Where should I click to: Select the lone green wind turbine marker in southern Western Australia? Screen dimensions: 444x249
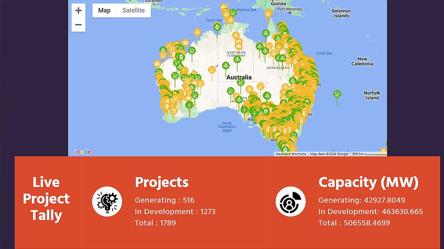[x=189, y=105]
